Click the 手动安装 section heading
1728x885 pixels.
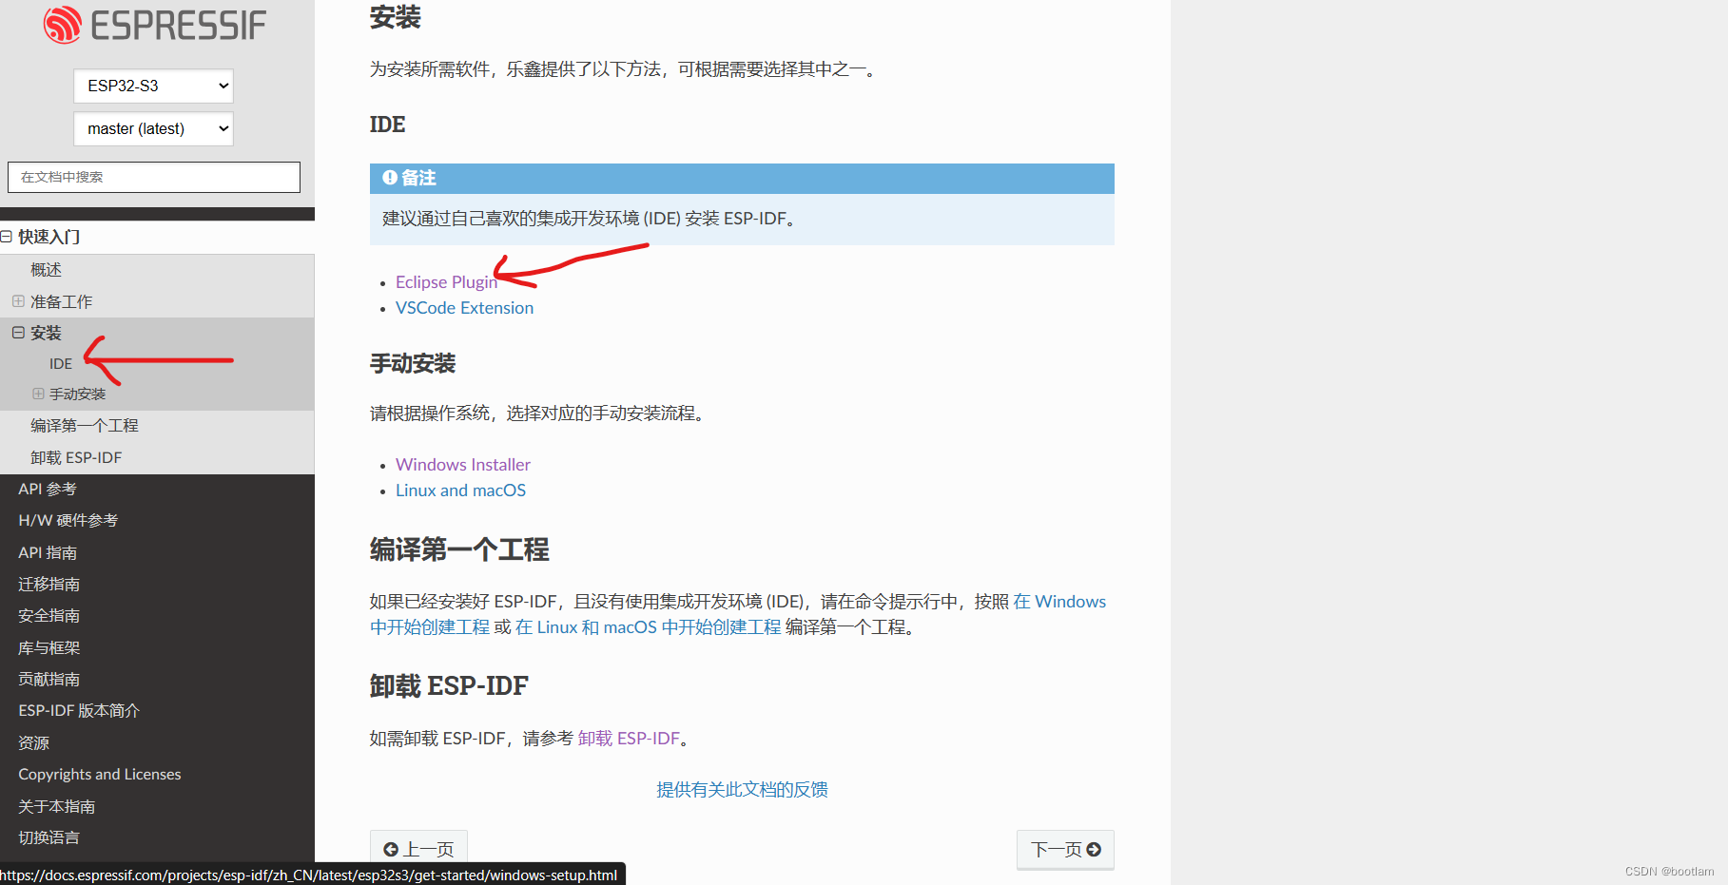(x=413, y=363)
